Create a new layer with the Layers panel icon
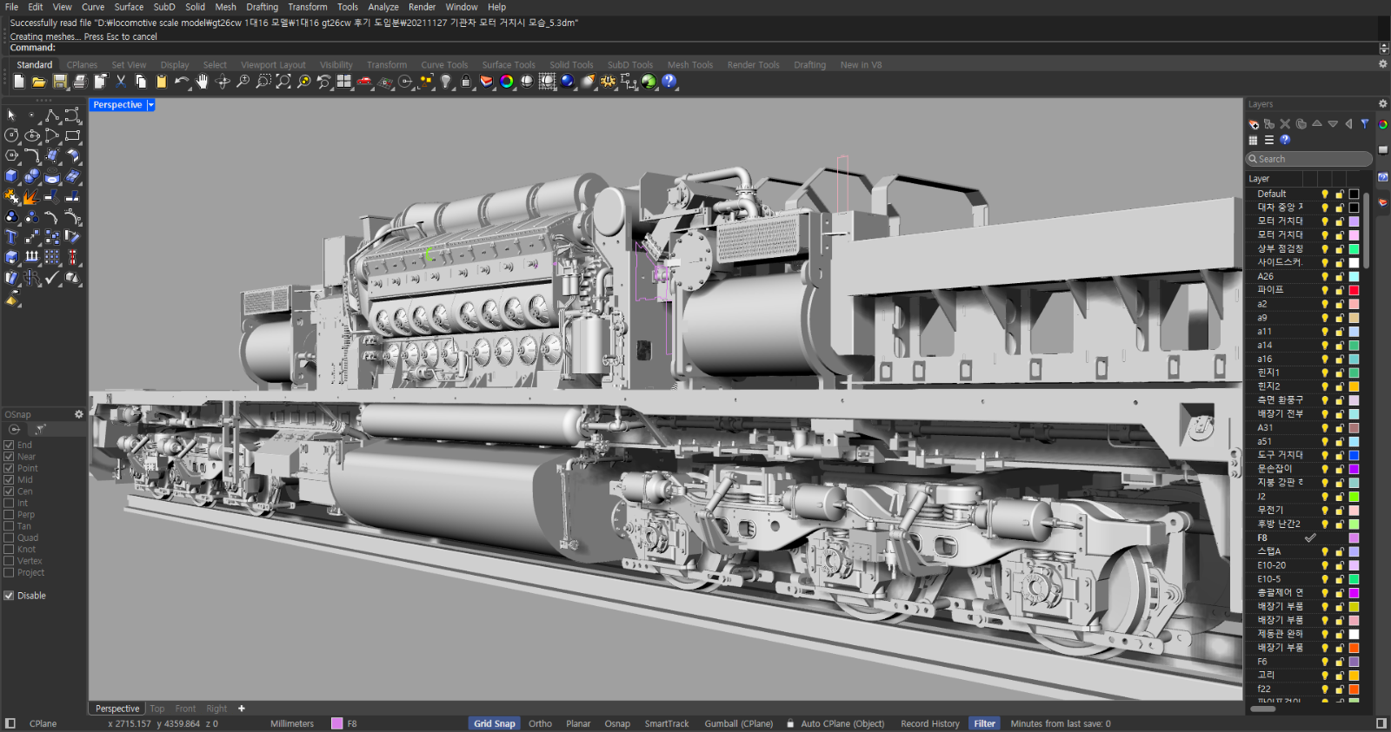The image size is (1391, 732). pos(1254,124)
